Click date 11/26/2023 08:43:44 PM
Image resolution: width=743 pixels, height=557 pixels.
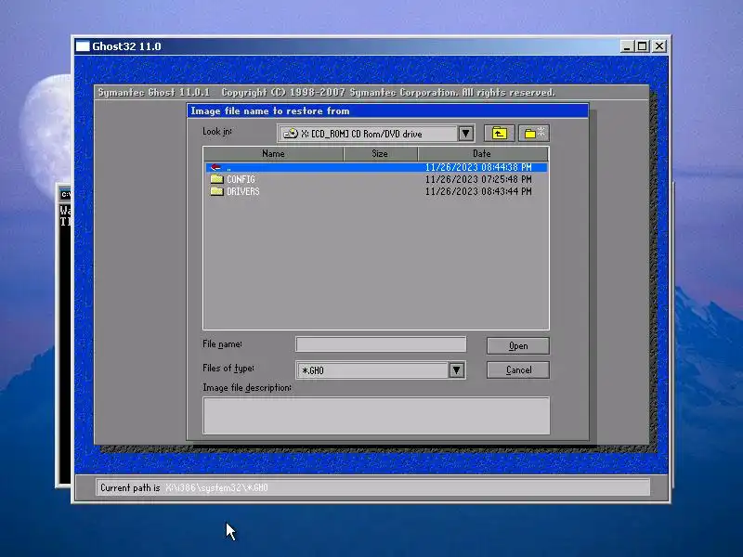[x=478, y=191]
